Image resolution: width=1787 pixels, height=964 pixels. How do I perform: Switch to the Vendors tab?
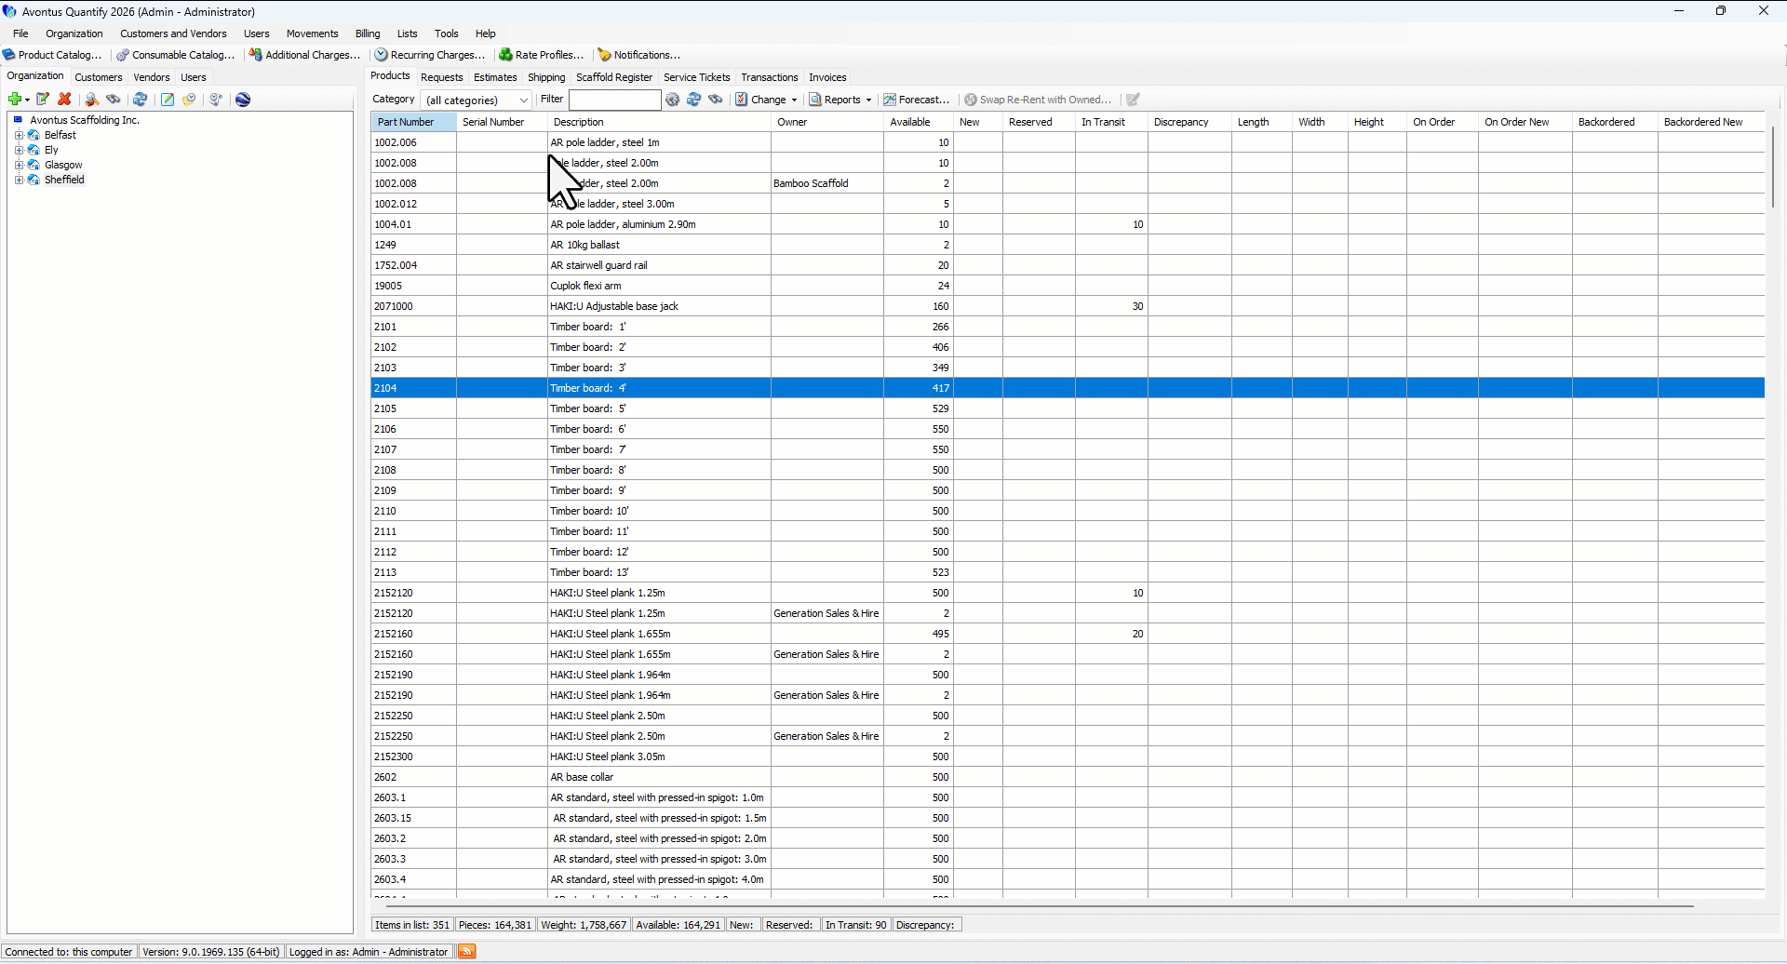click(152, 77)
